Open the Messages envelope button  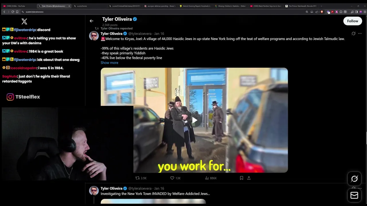pyautogui.click(x=354, y=195)
